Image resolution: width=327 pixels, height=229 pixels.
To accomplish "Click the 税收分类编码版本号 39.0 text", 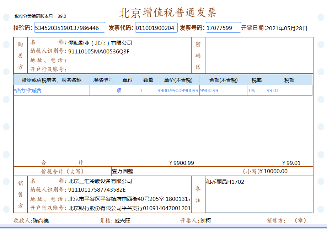I will pyautogui.click(x=40, y=16).
